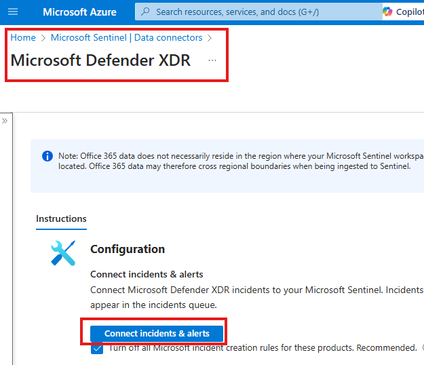Viewport: 424px width, 365px height.
Task: Click the search magnifier icon
Action: click(145, 12)
